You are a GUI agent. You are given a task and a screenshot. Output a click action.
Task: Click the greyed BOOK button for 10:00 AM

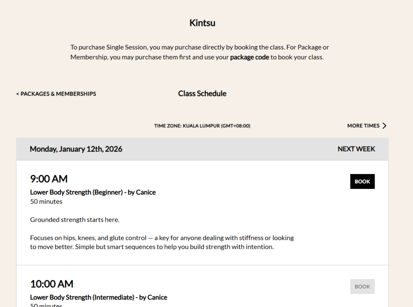pyautogui.click(x=362, y=287)
